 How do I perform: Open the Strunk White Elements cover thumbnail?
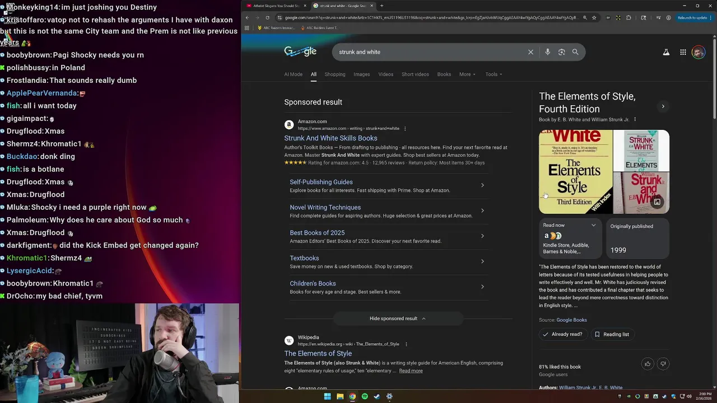(641, 150)
